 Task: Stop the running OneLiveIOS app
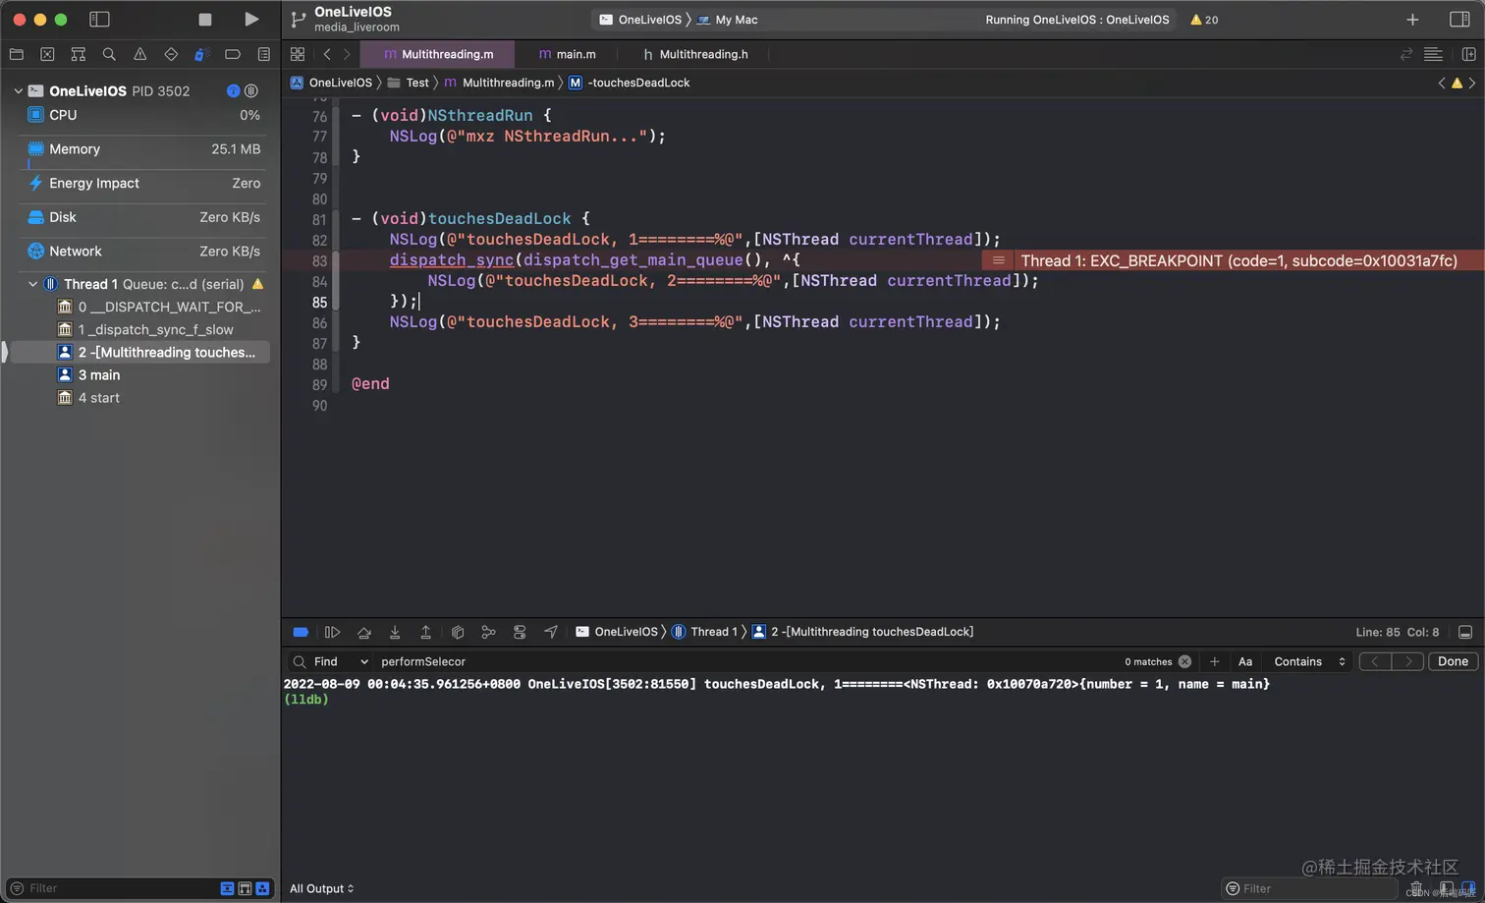pos(204,19)
